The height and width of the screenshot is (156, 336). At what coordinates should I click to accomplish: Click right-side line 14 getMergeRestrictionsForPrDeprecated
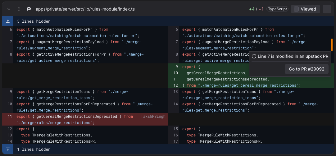[242, 104]
